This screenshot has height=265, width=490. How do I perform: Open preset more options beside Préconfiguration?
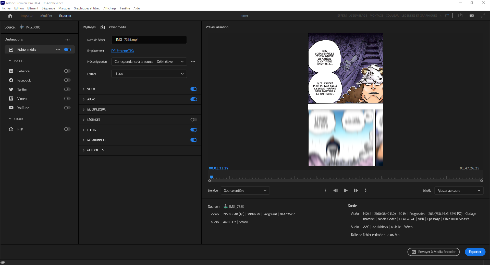[193, 62]
